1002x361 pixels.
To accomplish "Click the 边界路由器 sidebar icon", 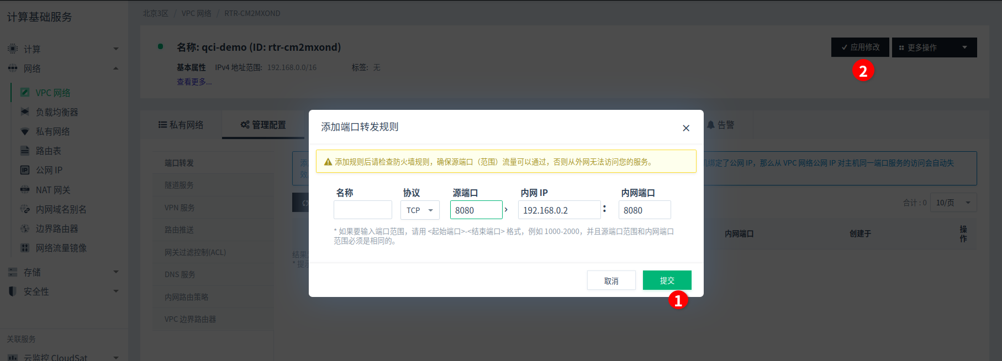I will coord(25,229).
